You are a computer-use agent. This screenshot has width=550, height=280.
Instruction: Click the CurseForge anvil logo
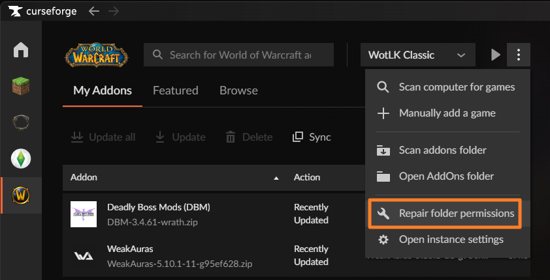16,11
